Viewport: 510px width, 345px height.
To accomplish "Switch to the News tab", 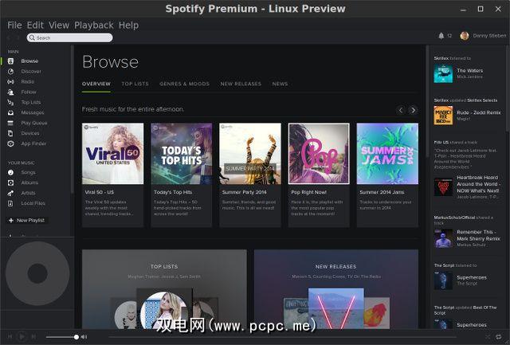I will click(280, 84).
